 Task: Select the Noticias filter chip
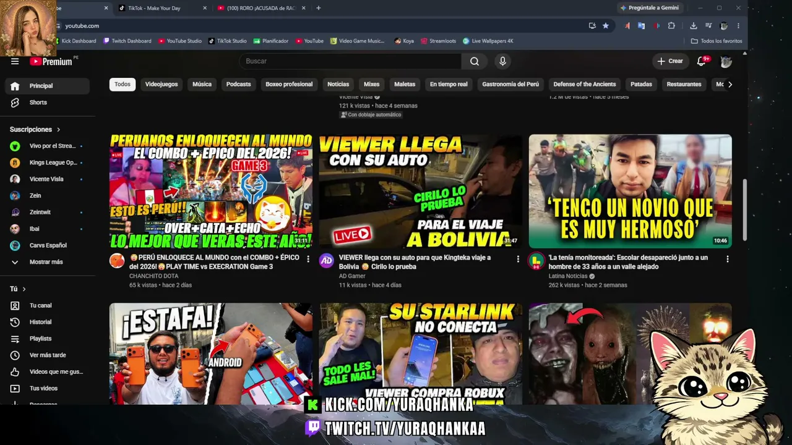338,84
